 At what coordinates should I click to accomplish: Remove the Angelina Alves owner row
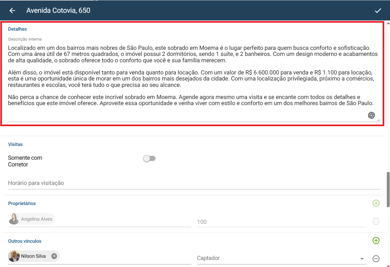[x=376, y=221]
